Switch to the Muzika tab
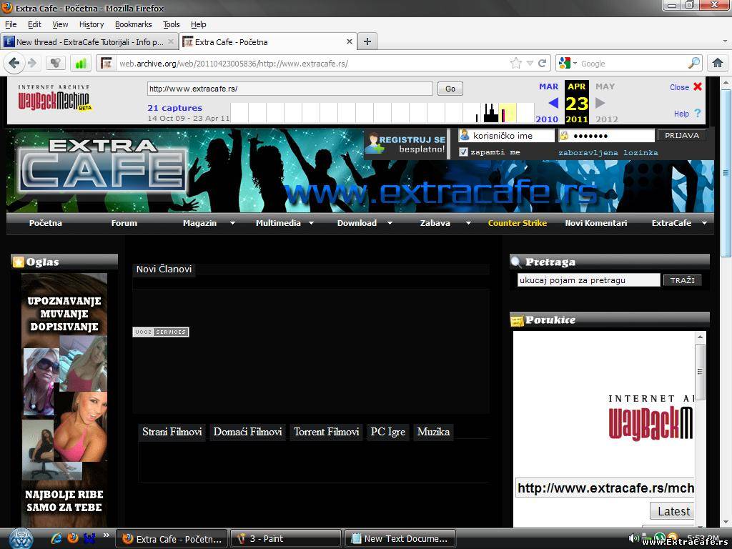Image resolution: width=732 pixels, height=549 pixels. (434, 432)
